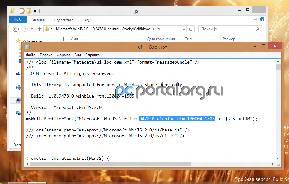This screenshot has height=184, width=289.
Task: Open the Формат menu in Notepad
Action: point(63,55)
